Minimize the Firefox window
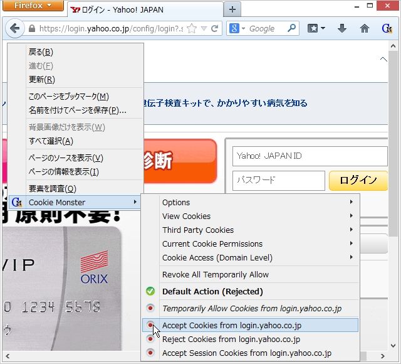Screen dimensions: 401x364 [x=357, y=6]
